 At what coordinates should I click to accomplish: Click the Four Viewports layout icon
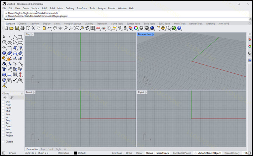coord(93,28)
